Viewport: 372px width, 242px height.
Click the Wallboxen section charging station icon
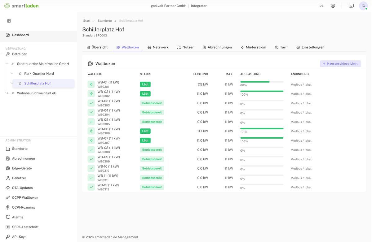(x=91, y=63)
